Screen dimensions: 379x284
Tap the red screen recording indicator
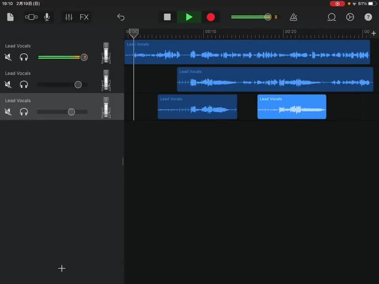click(x=337, y=4)
